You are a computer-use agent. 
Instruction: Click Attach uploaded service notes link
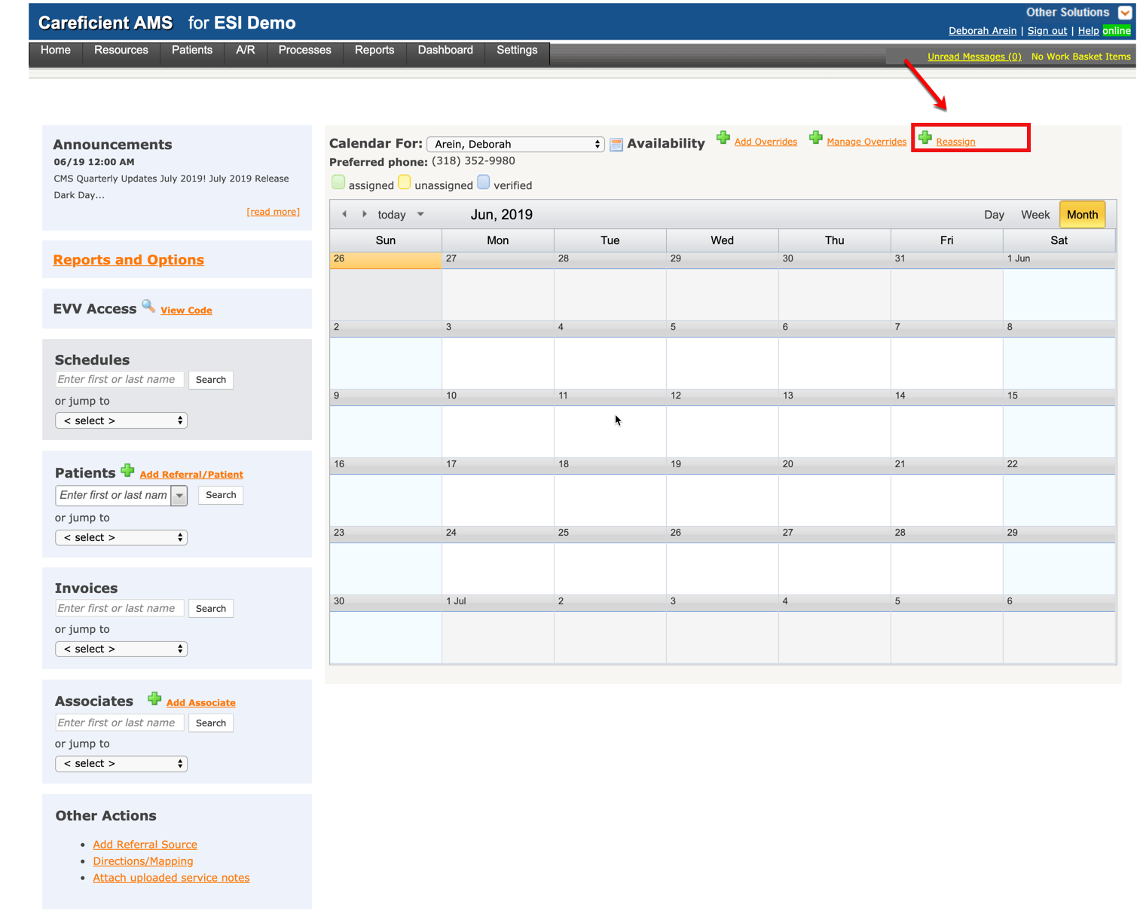point(171,878)
